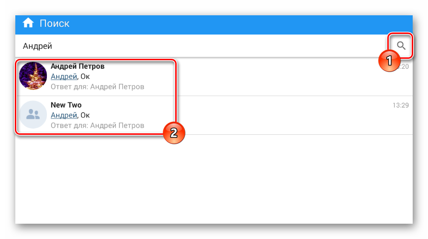Open the New Two conversation name
428x239 pixels.
[66, 105]
